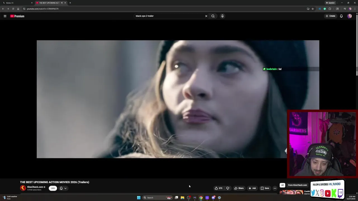358x201 pixels.
Task: Install app icon in address bar
Action: (308, 9)
